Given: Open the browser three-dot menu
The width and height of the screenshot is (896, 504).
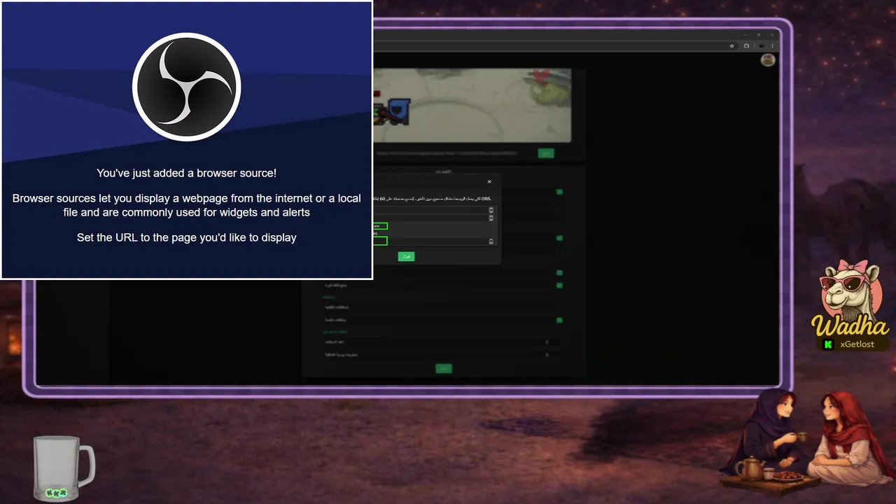Looking at the screenshot, I should (773, 45).
